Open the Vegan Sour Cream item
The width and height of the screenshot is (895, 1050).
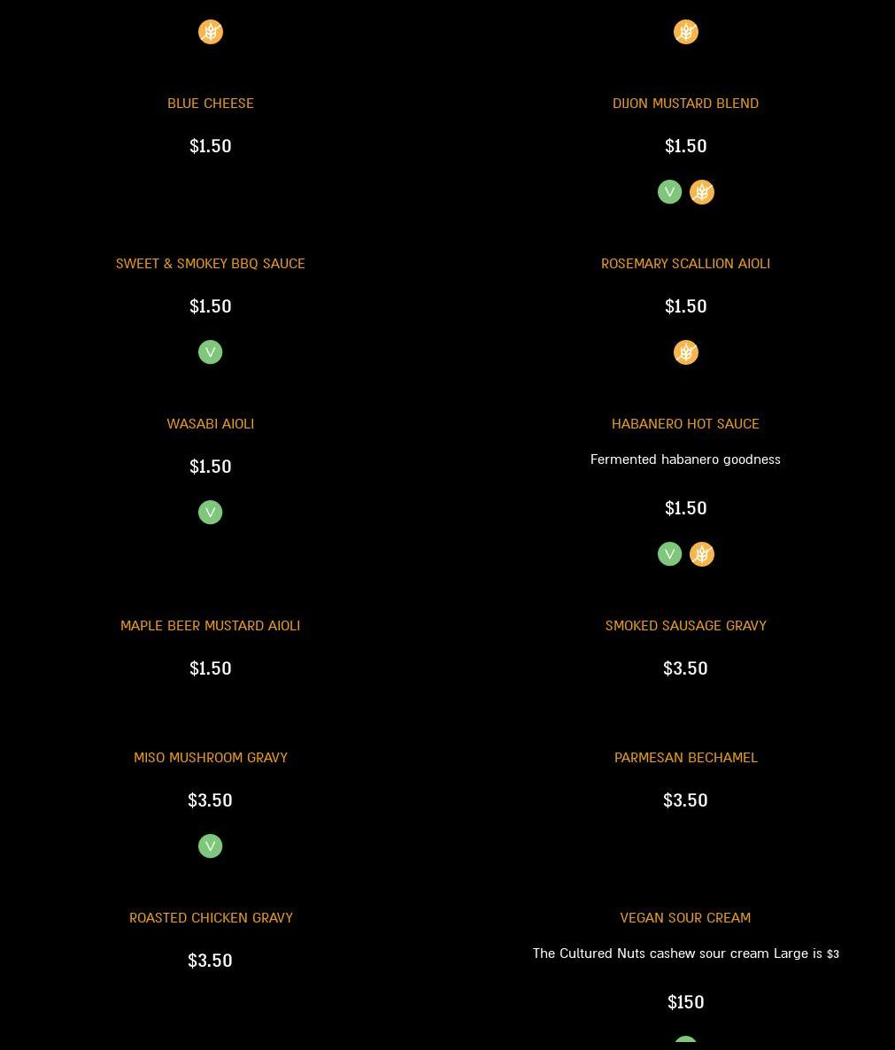tap(686, 918)
